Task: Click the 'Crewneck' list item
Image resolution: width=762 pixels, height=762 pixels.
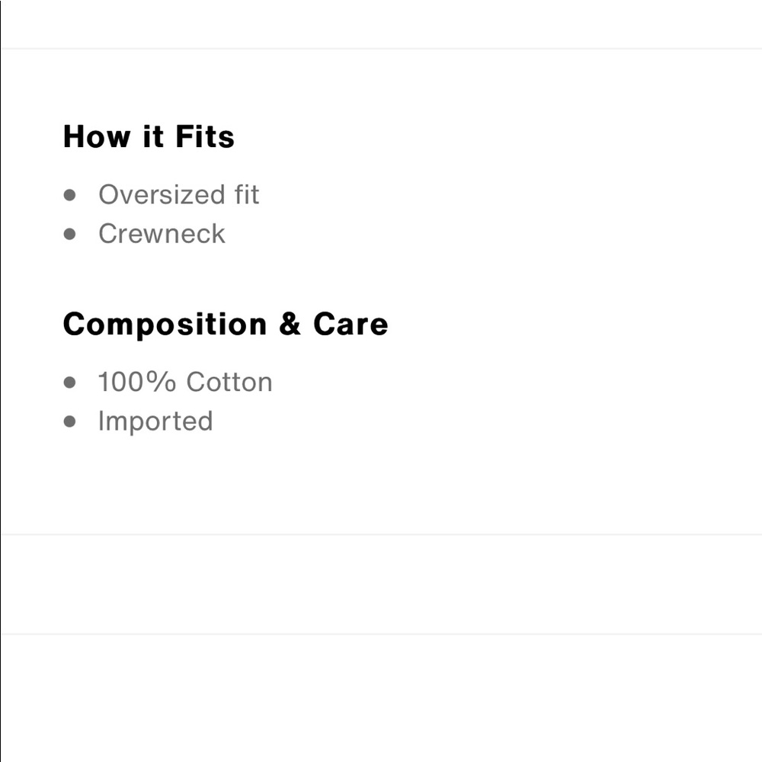Action: [x=162, y=233]
